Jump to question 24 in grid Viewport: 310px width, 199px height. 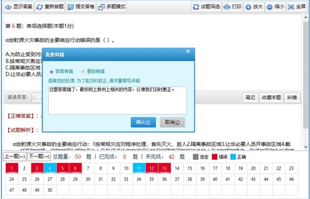[12, 179]
